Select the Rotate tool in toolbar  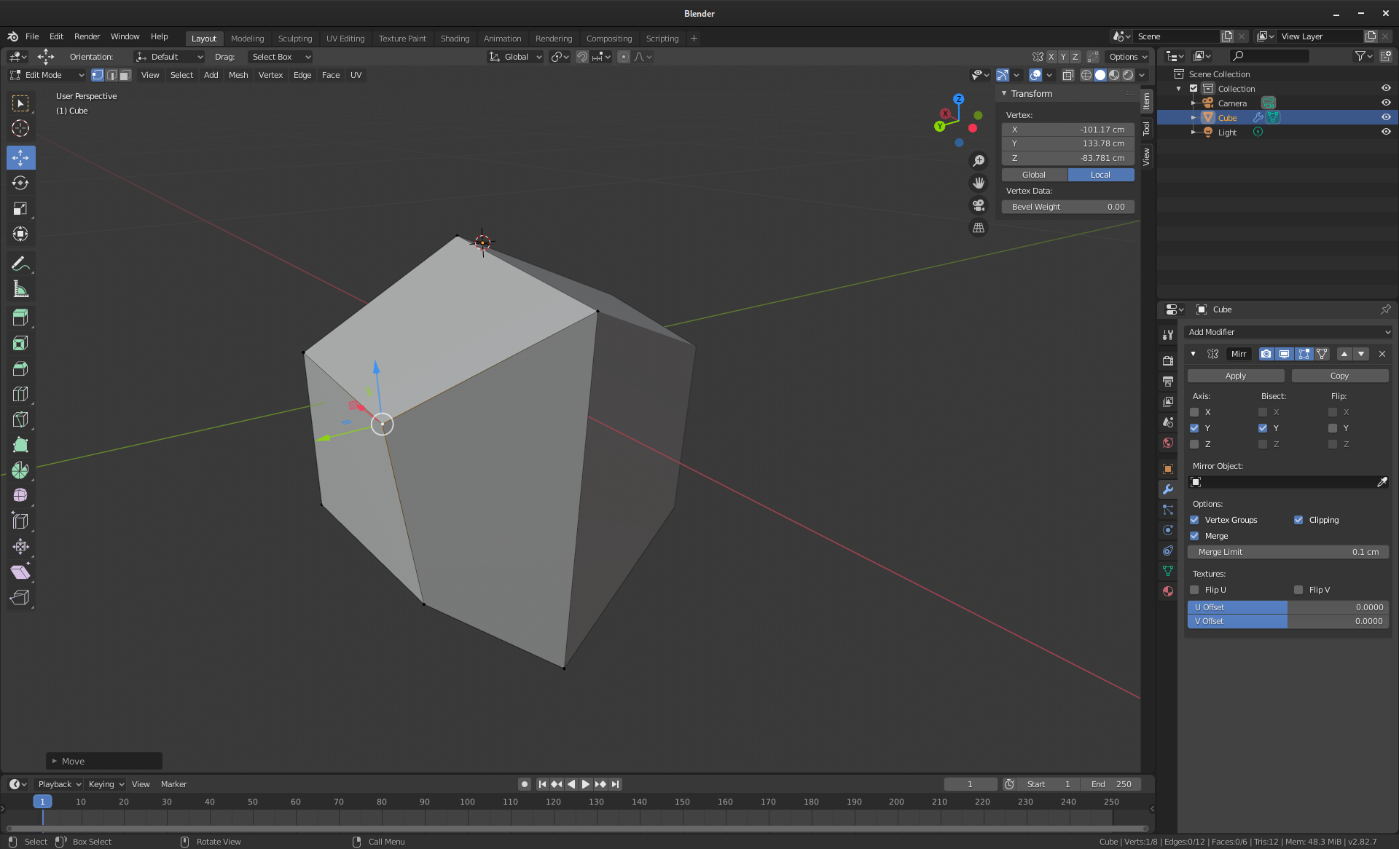tap(20, 183)
